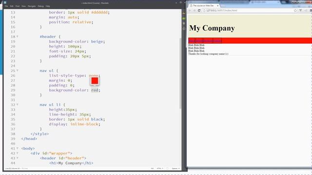Open the Find menu in Brackets

click(x=18, y=6)
